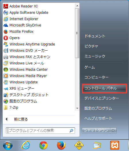
Task: Open Windows Media Player icon
Action: pyautogui.click(x=6, y=76)
